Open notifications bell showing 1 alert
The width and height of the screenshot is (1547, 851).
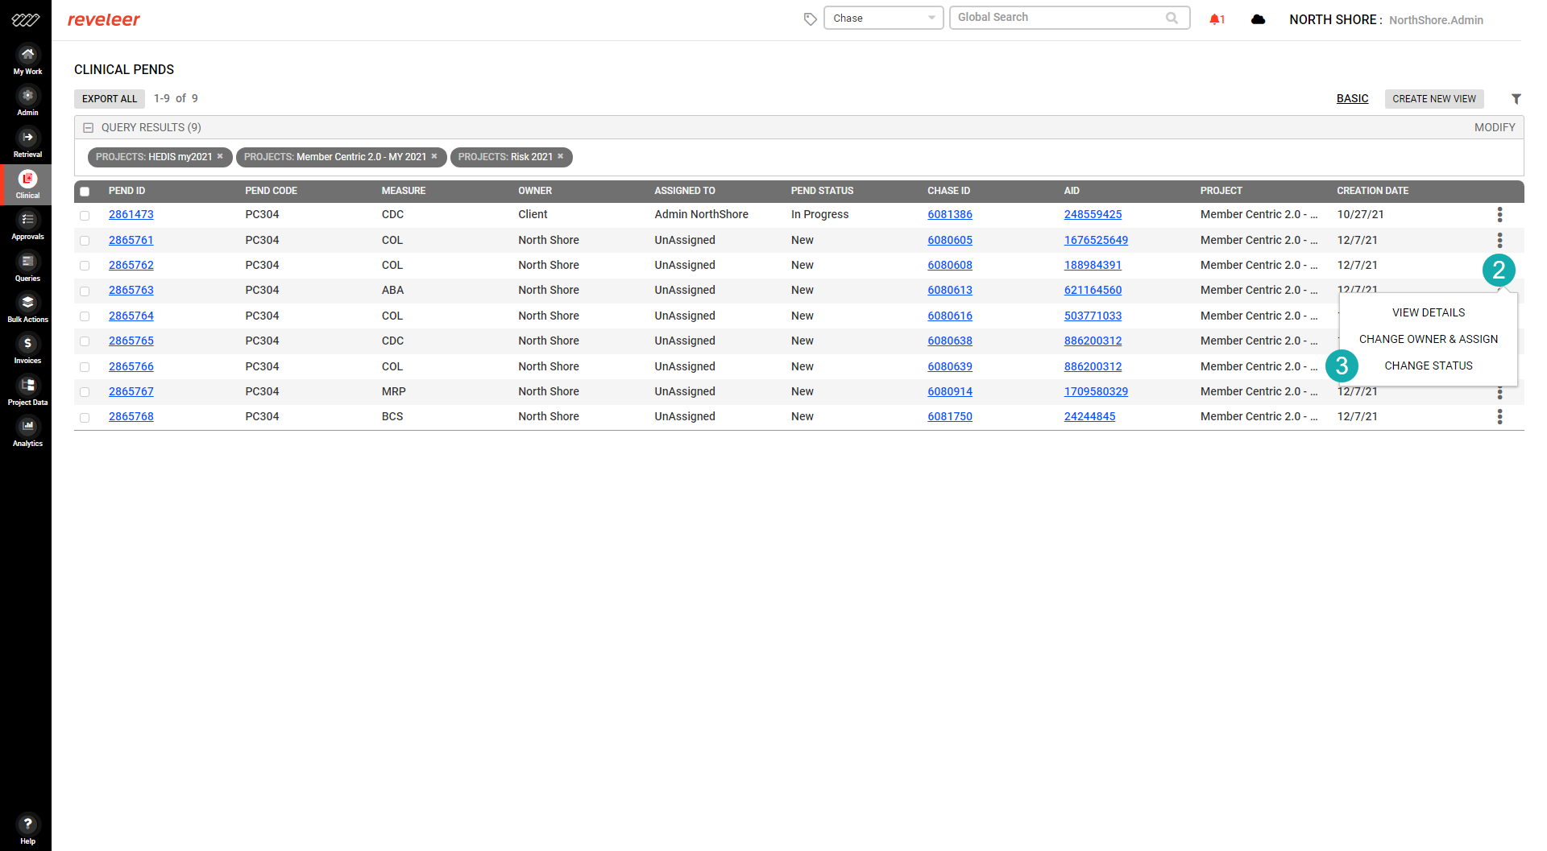pyautogui.click(x=1217, y=19)
